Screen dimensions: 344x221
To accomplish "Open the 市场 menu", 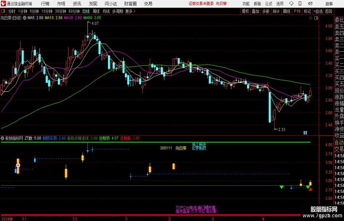I will (61, 4).
